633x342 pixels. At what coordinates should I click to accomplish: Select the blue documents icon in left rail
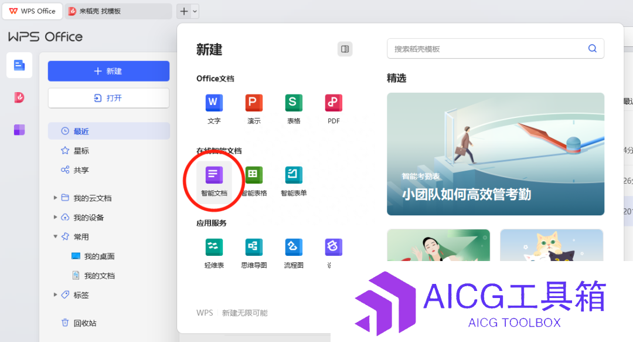pos(19,65)
